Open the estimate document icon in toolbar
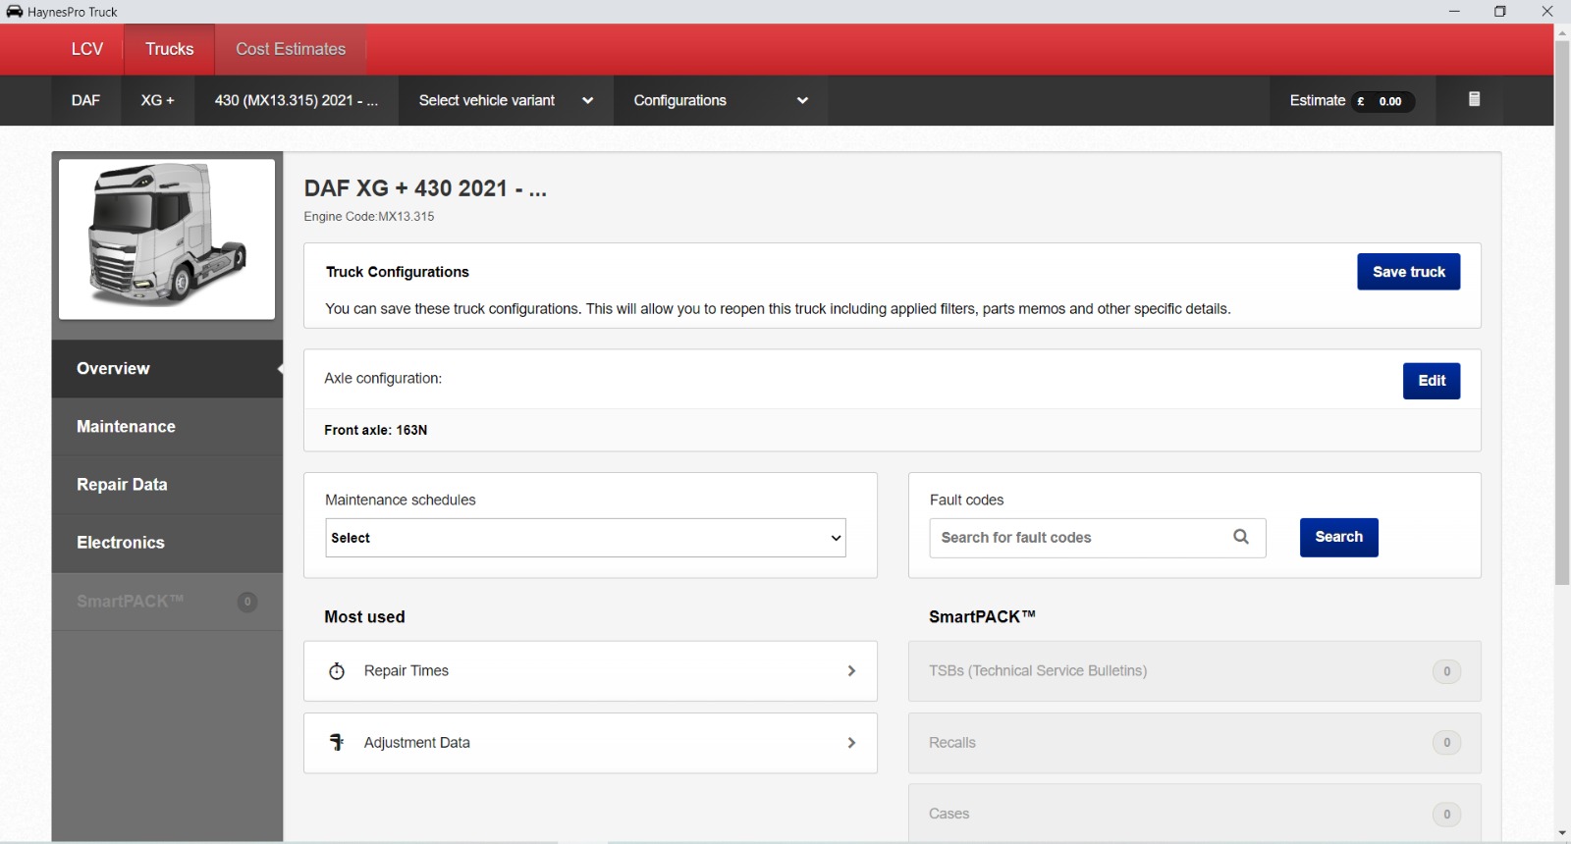The image size is (1571, 844). 1474,99
